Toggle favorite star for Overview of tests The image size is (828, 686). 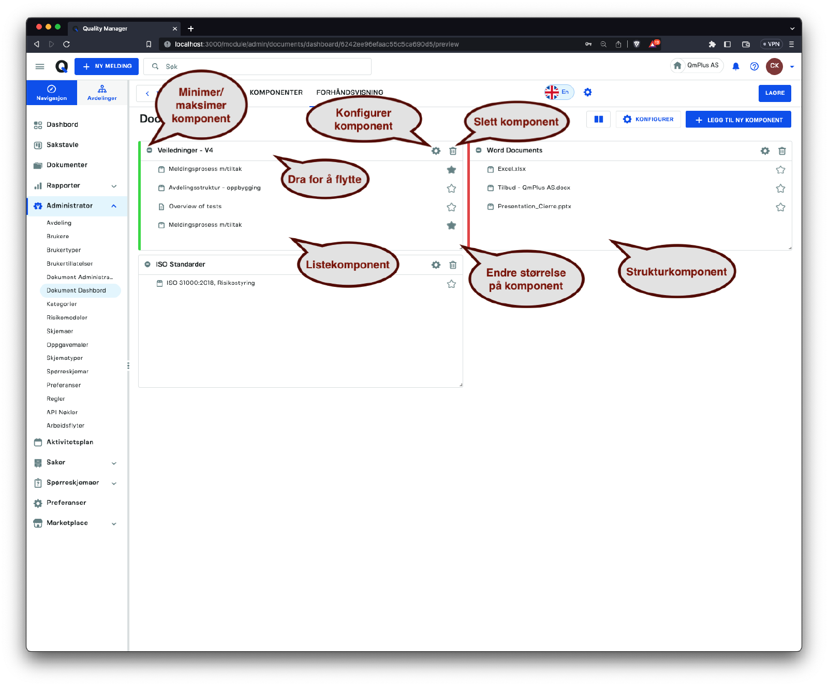pos(451,207)
